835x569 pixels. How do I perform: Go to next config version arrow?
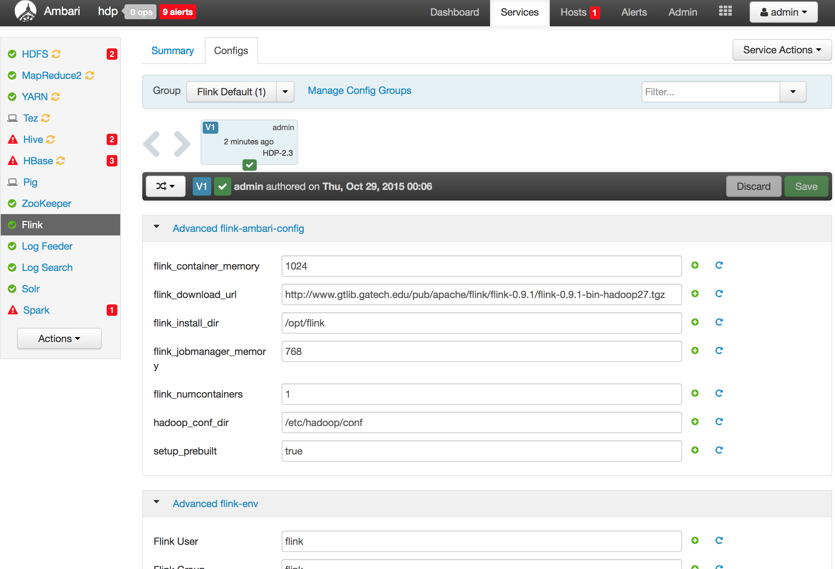tap(182, 144)
